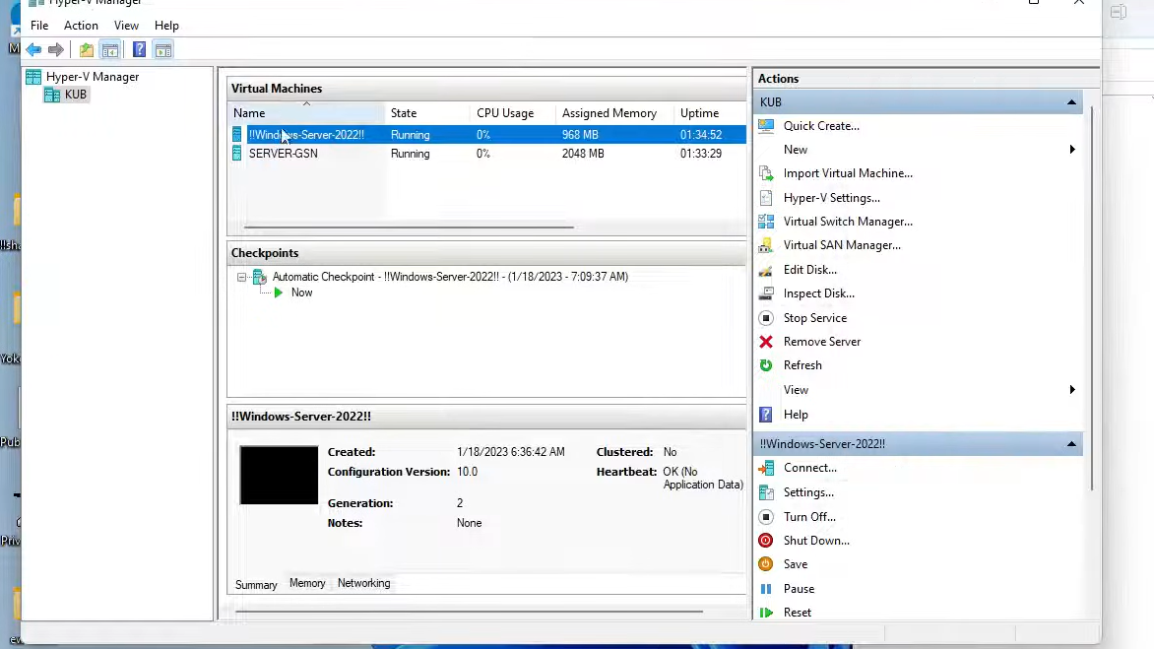
Task: Select the !!Windows-Server-2022!! virtual machine row
Action: (x=486, y=135)
